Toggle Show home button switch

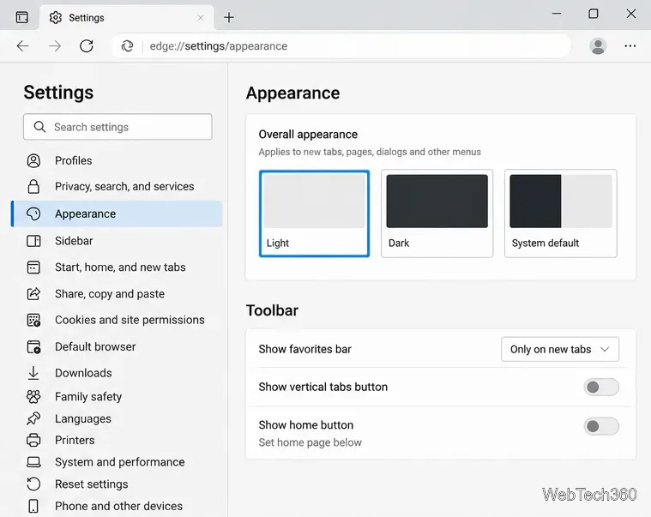[x=601, y=426]
